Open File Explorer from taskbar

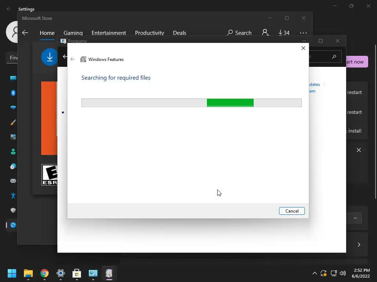click(x=28, y=273)
